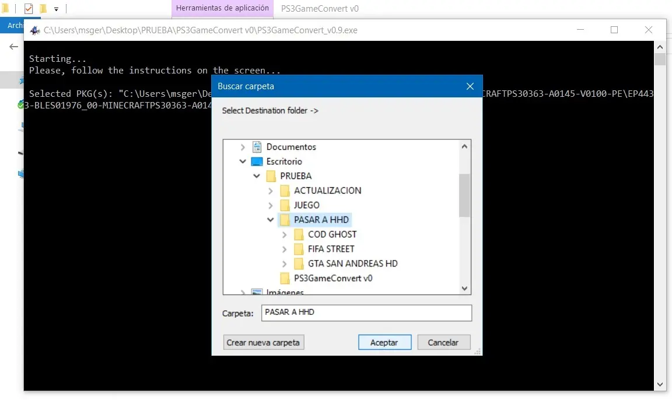Image resolution: width=672 pixels, height=400 pixels.
Task: Click PS3GameConvert console title bar icon
Action: [x=35, y=30]
